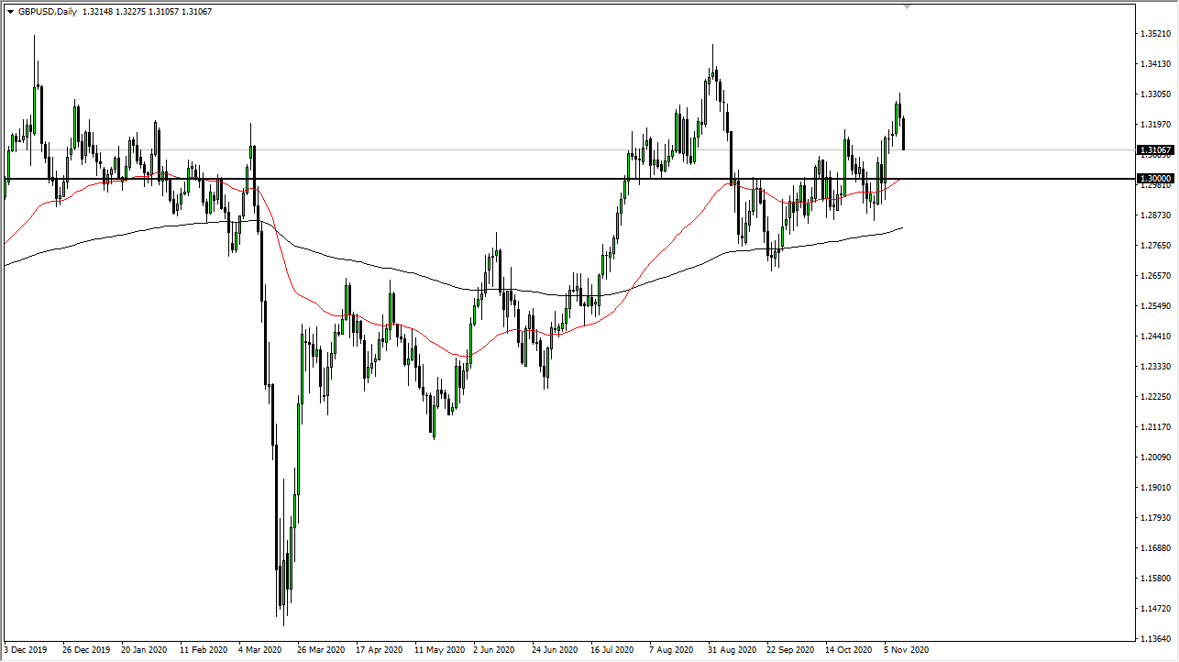Click the price axis scale area
Viewport: 1179px width, 662px height.
[x=1153, y=367]
